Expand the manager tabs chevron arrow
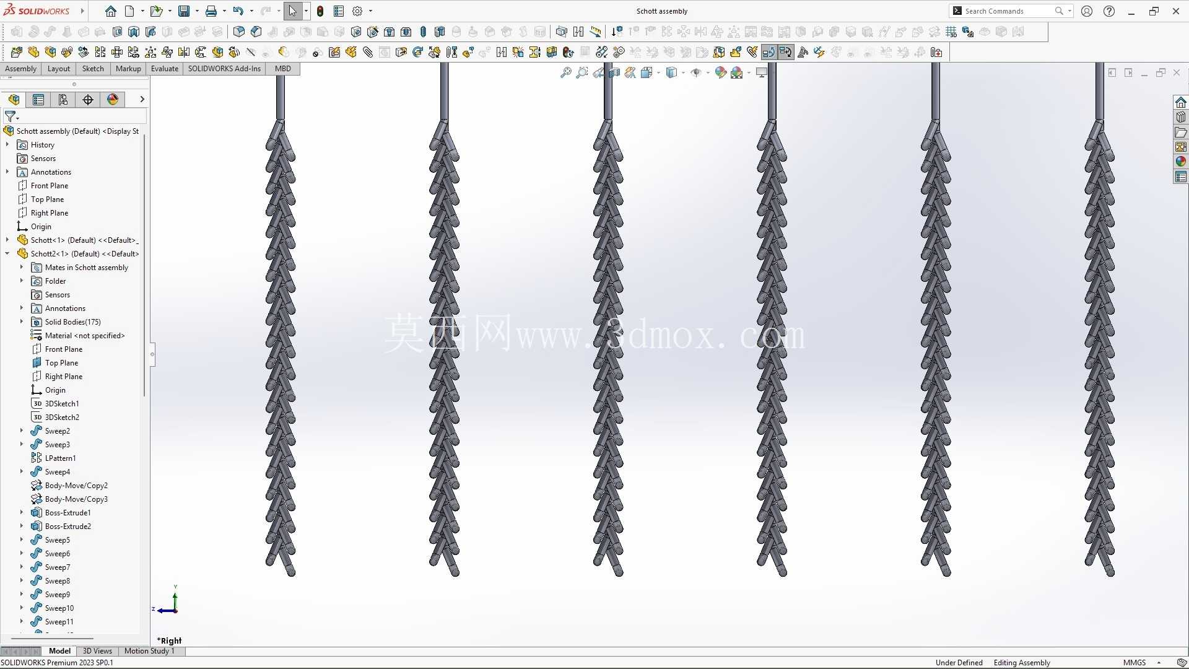The height and width of the screenshot is (669, 1189). pyautogui.click(x=142, y=99)
